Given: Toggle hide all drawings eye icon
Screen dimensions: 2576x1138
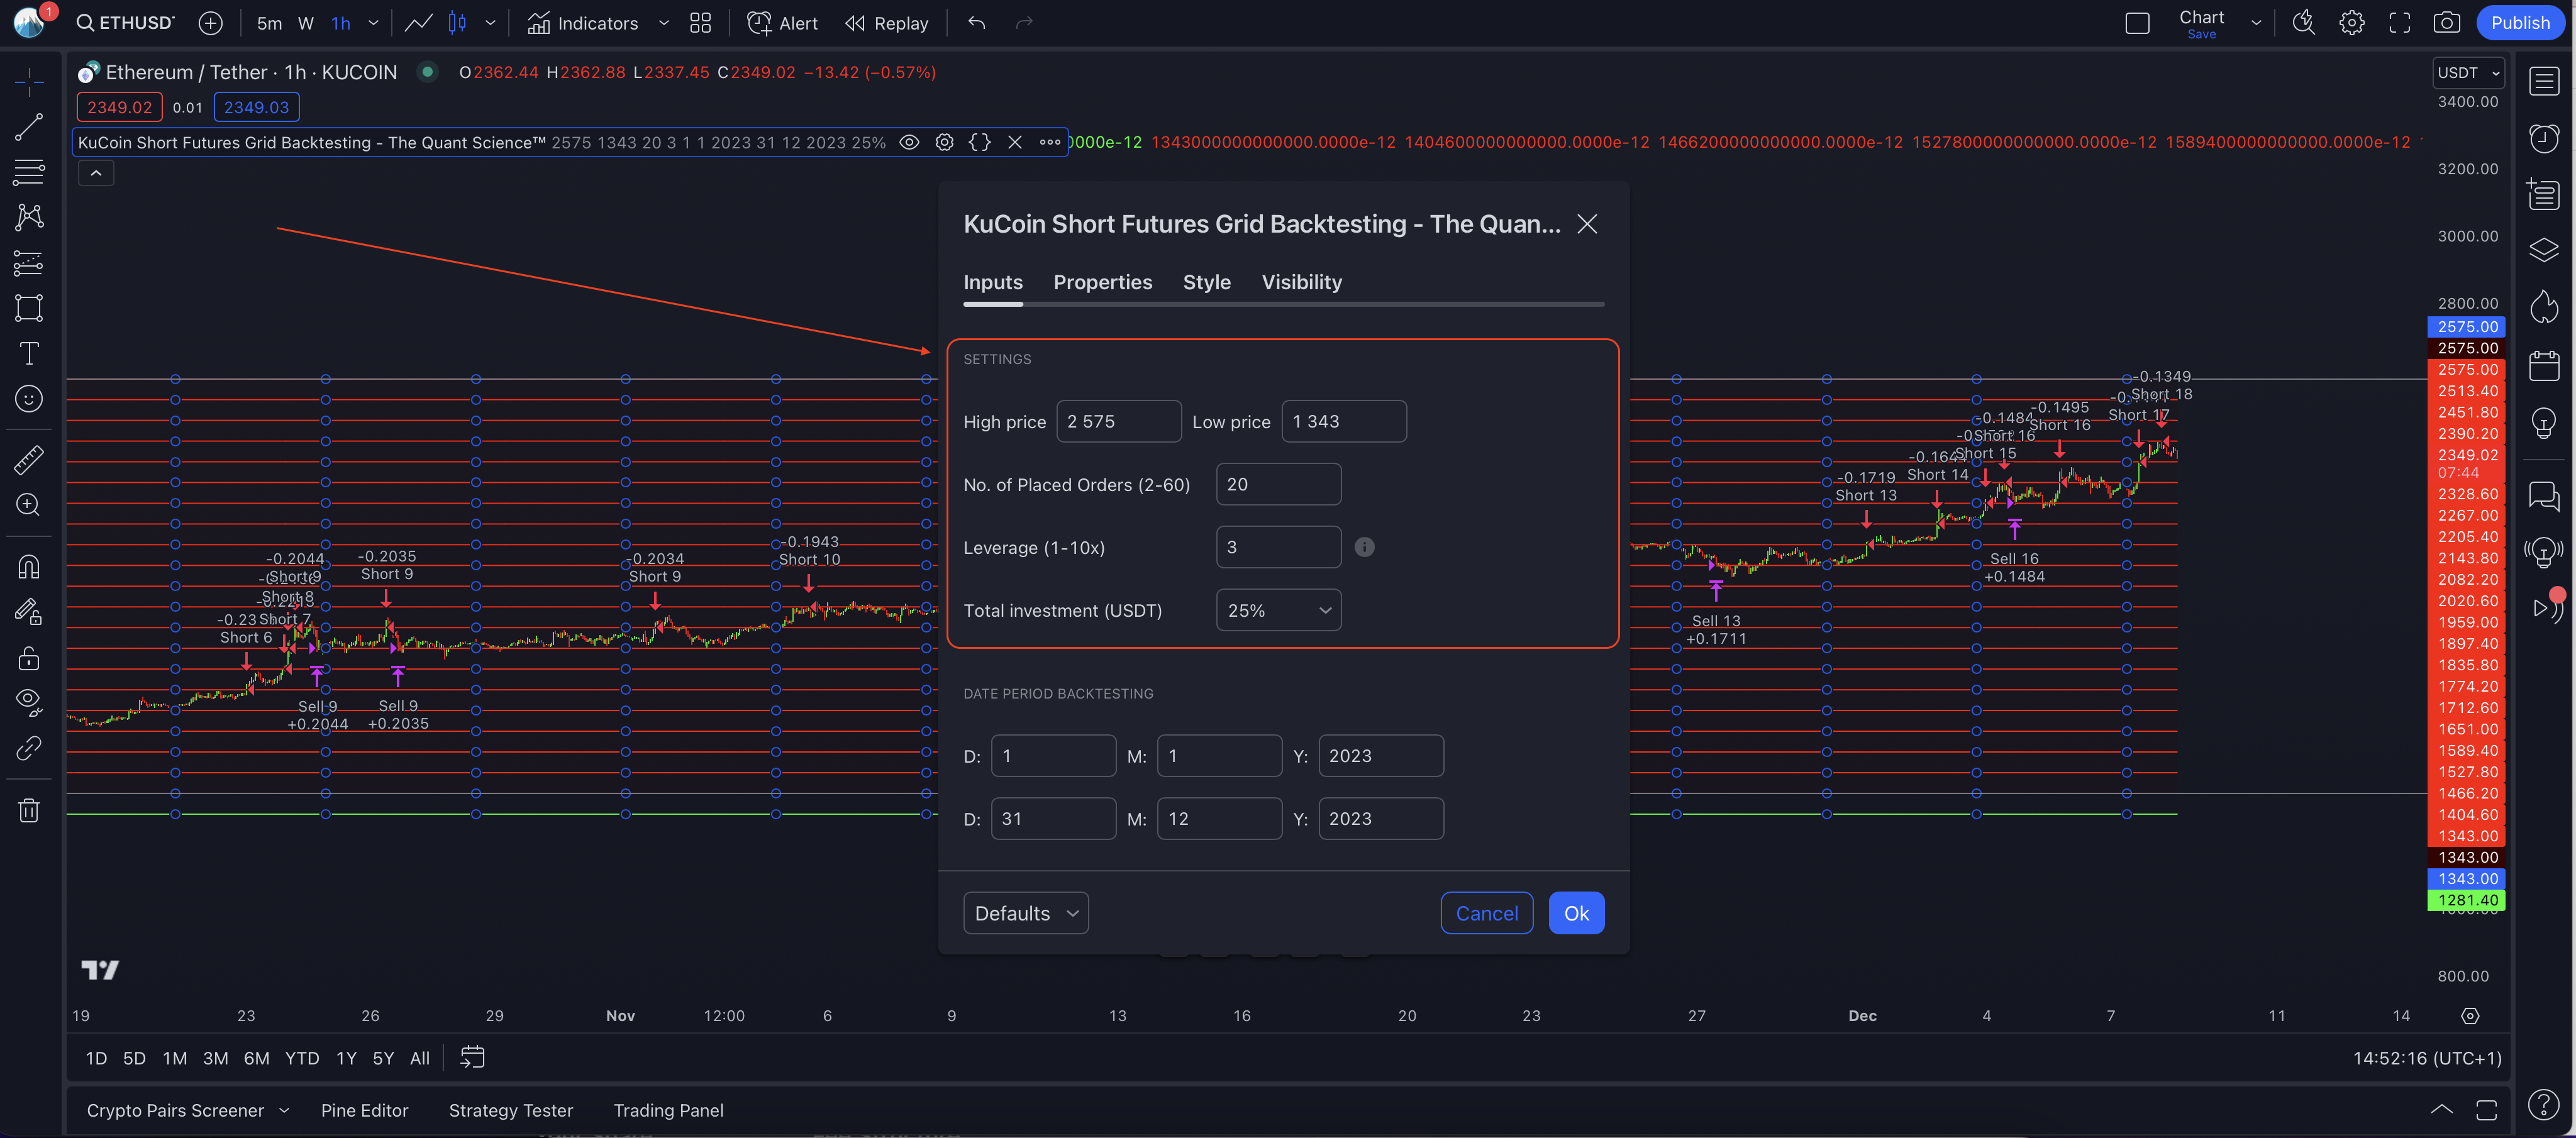Looking at the screenshot, I should pyautogui.click(x=29, y=701).
